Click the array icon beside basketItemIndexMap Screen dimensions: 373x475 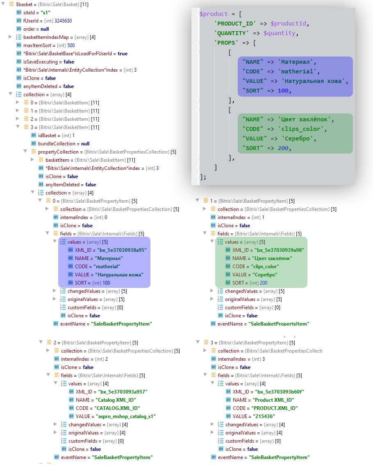18,37
